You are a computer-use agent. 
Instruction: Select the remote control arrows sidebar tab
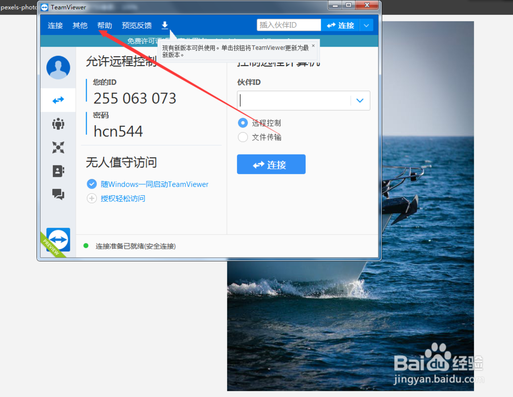click(x=58, y=100)
